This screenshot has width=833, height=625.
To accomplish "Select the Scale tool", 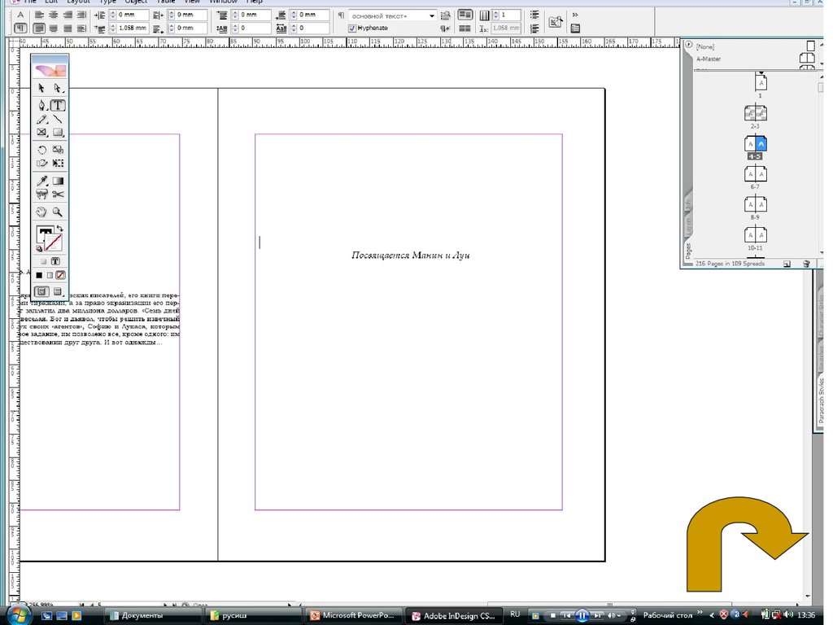I will [58, 150].
